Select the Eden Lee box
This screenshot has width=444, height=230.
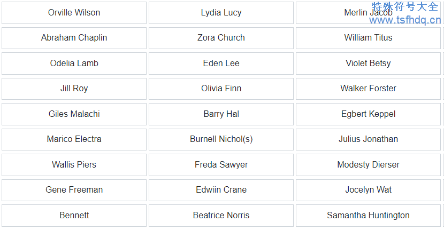click(x=221, y=64)
